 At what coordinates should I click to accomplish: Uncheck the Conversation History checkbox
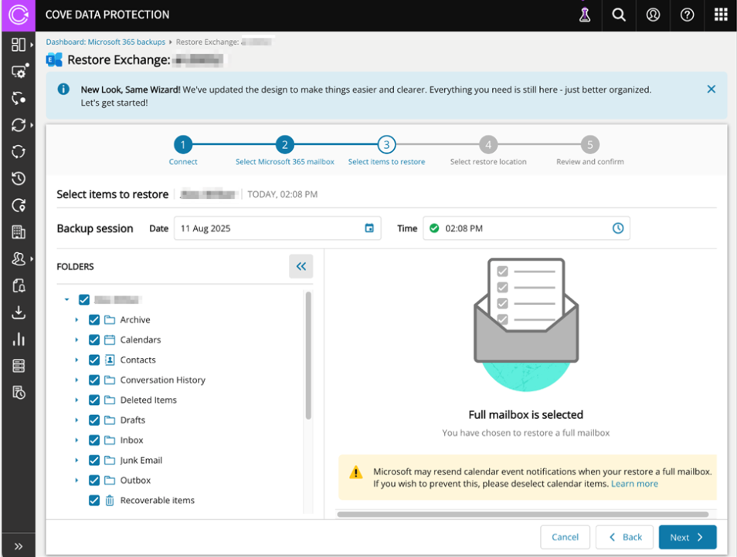pyautogui.click(x=94, y=380)
